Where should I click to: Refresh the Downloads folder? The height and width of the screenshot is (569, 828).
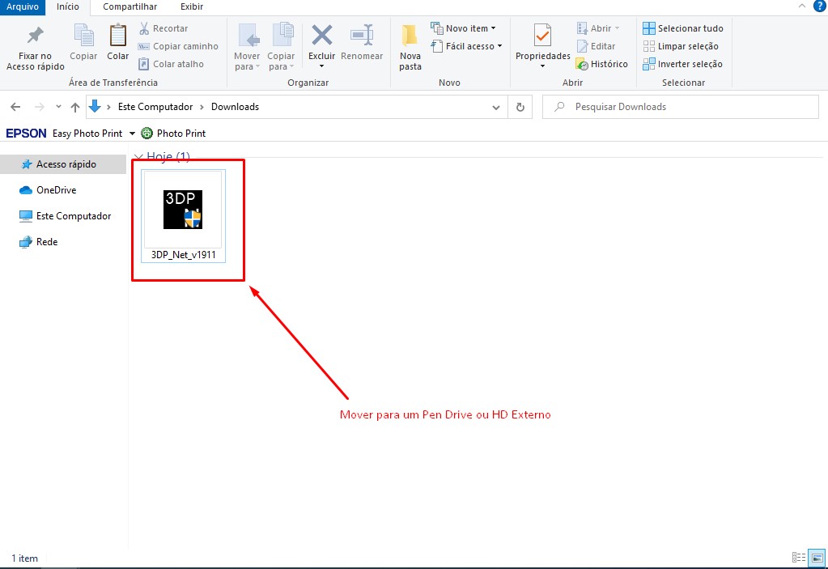(520, 107)
